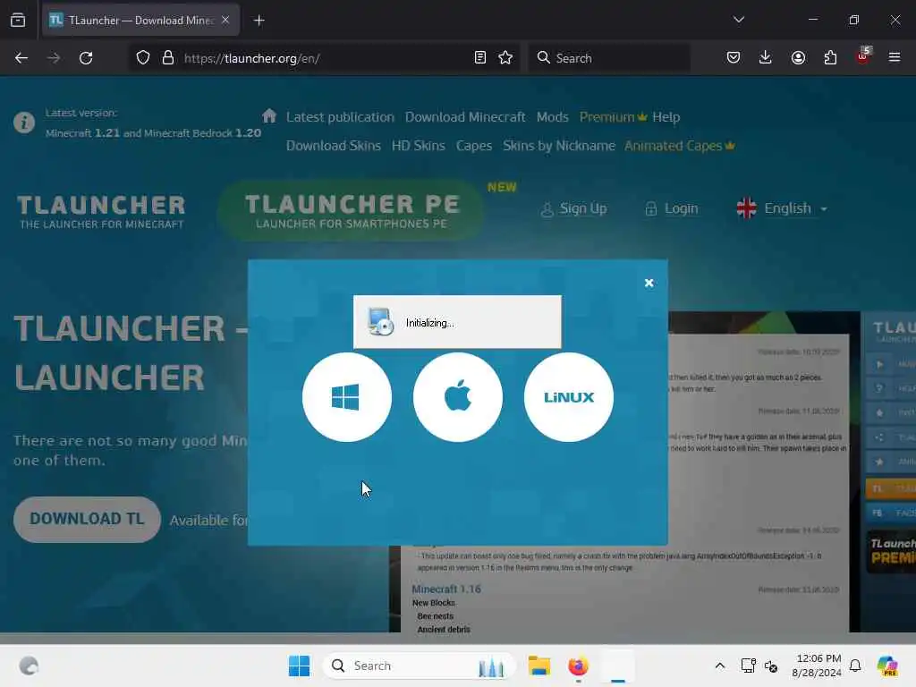The height and width of the screenshot is (687, 916).
Task: Select the Windows download button
Action: click(346, 397)
